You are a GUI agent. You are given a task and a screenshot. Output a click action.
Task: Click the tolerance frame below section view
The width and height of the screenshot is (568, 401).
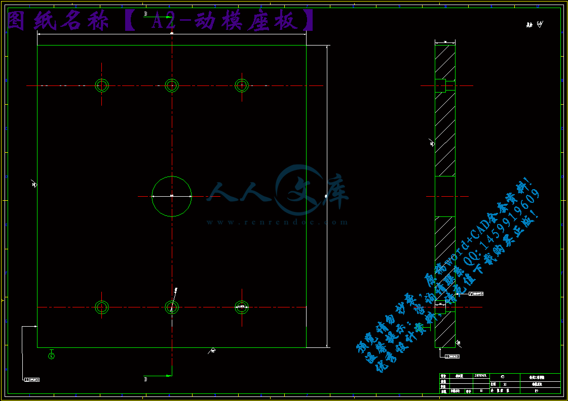click(x=452, y=357)
